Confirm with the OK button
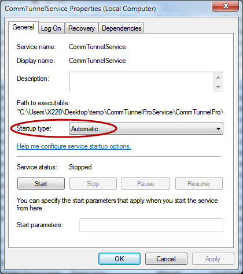Screen dimensions: 243x274 (119, 259)
